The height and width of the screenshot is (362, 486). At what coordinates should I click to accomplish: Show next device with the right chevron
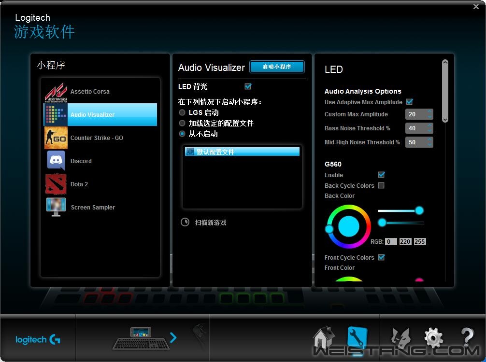pos(173,337)
